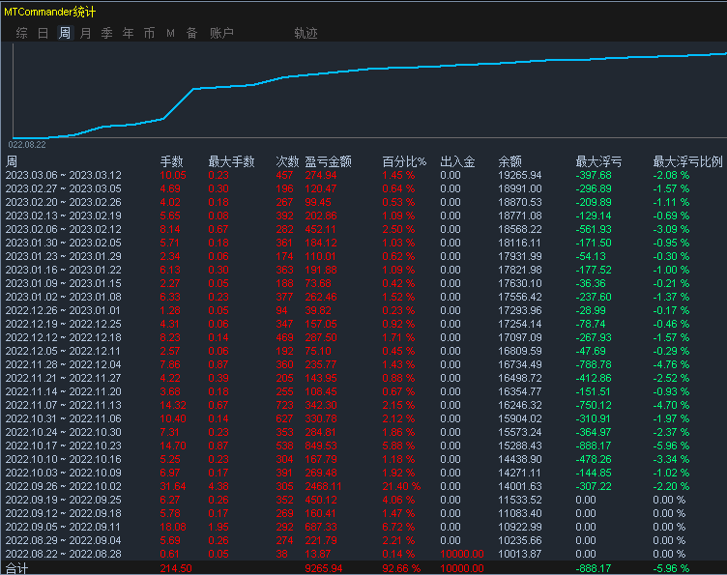Select the 年 yearly tab

coord(128,33)
